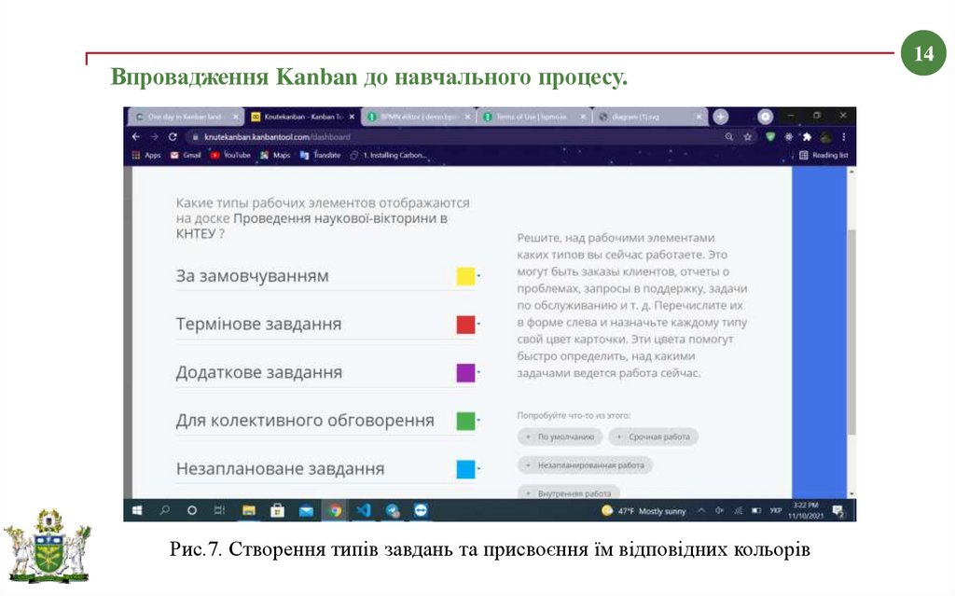Change the yellow color of 'За замовчуванням'
The width and height of the screenshot is (955, 596).
pyautogui.click(x=466, y=276)
